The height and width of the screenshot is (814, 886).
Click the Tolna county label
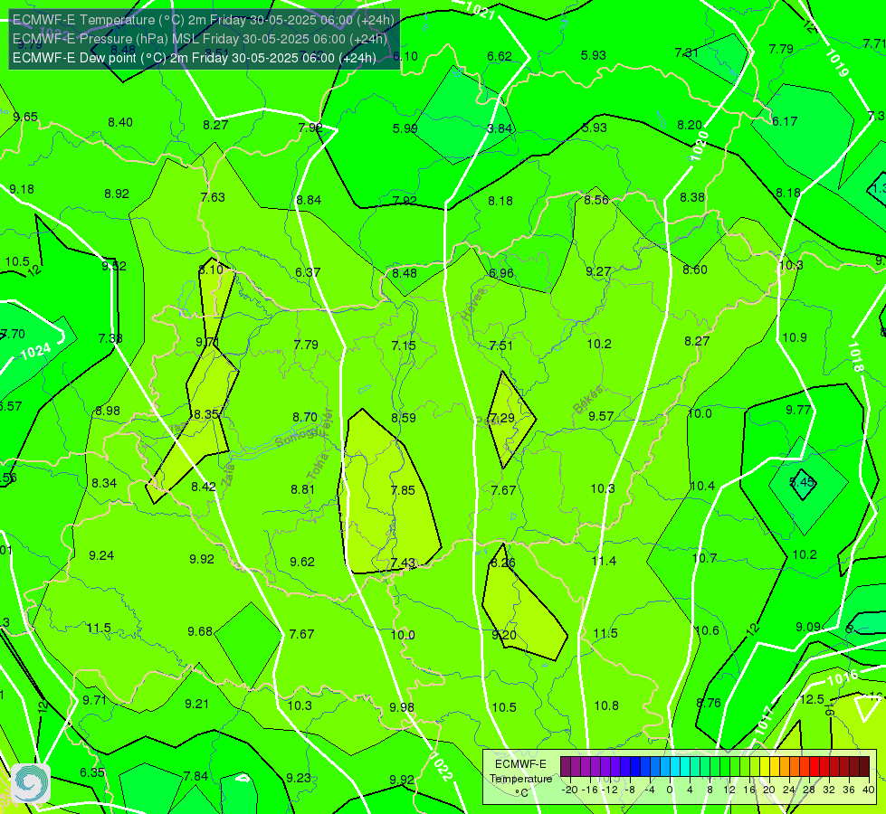coord(318,467)
